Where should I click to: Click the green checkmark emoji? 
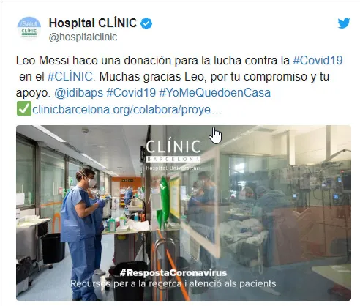[23, 108]
